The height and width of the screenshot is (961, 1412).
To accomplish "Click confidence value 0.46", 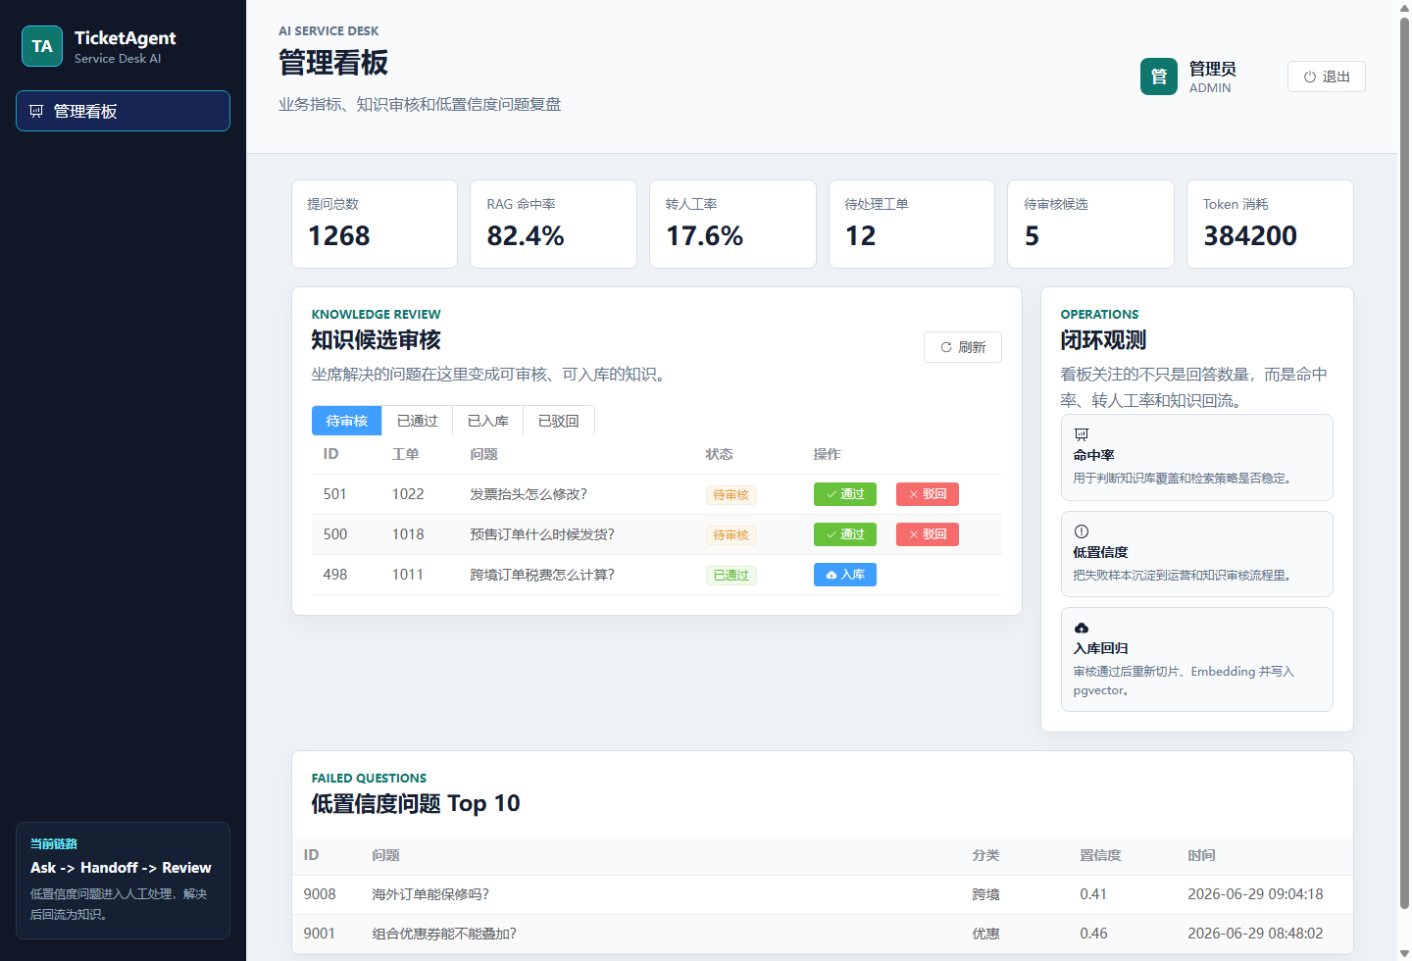I will [x=1093, y=934].
